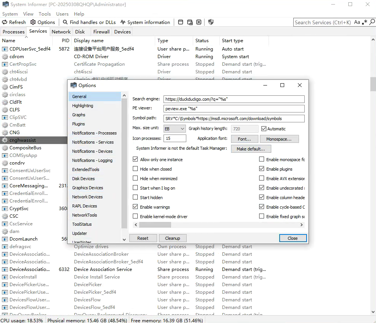Click the single window toolbar icon
This screenshot has height=323, width=376.
[x=181, y=22]
